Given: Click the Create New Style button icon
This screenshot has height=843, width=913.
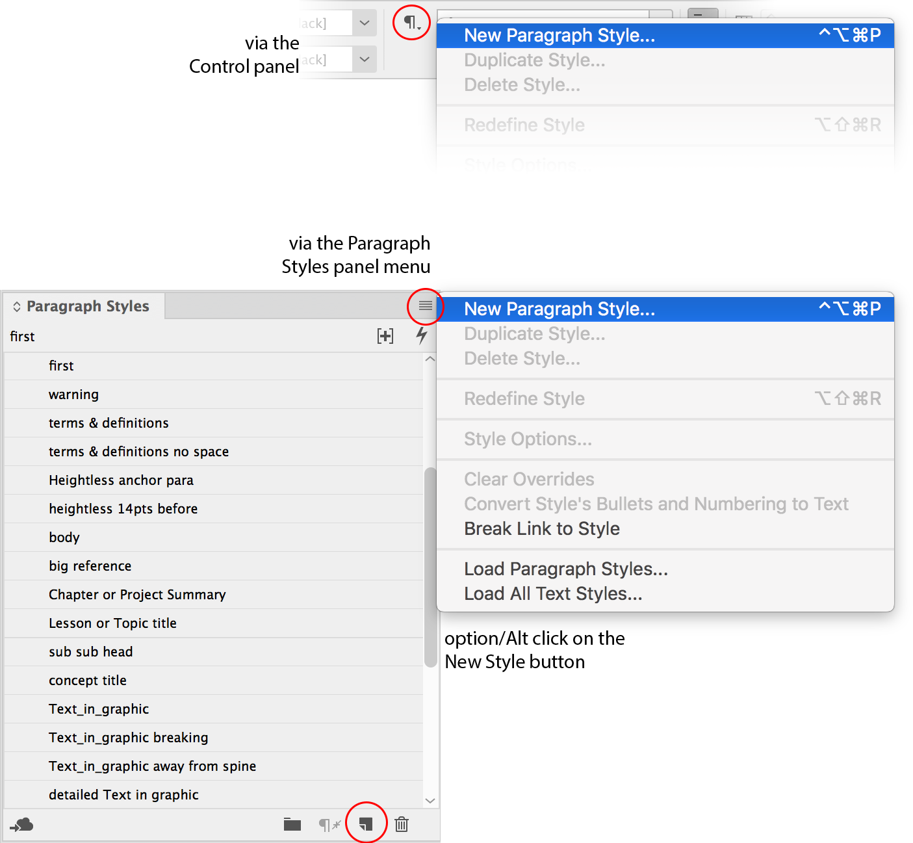Looking at the screenshot, I should point(366,824).
